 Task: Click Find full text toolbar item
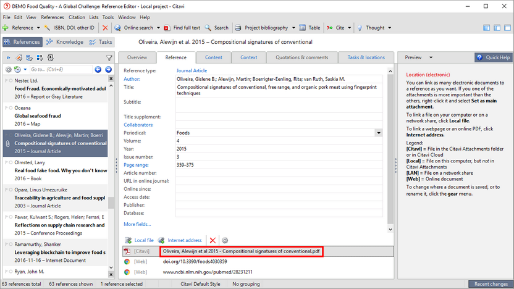pos(182,28)
